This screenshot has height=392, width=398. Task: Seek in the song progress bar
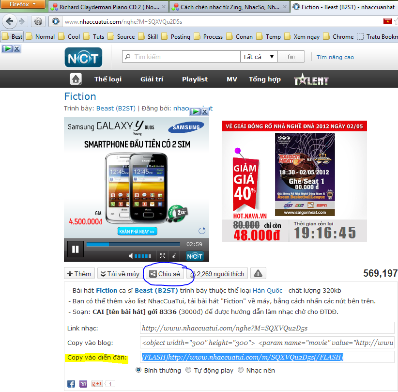pos(133,244)
